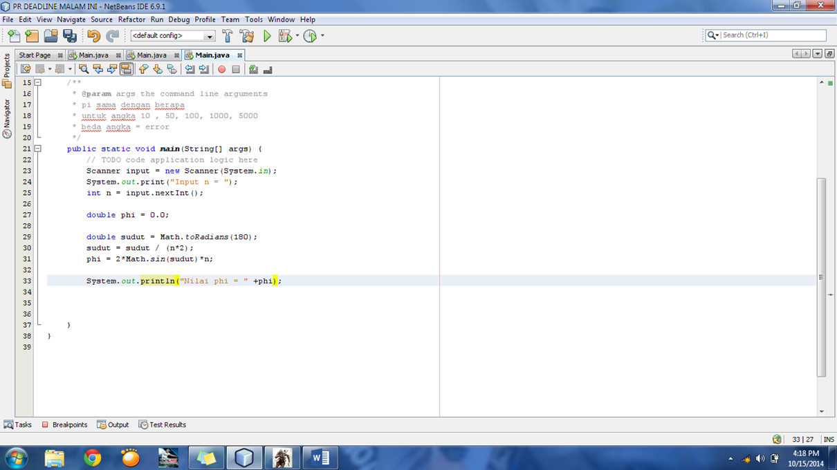
Task: Click the Undo arrow icon
Action: click(93, 35)
